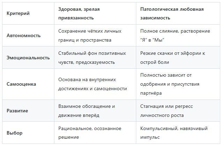The height and width of the screenshot is (146, 222).
Task: Select the "Резкие скачки от эйфории" cell
Action: [172, 58]
